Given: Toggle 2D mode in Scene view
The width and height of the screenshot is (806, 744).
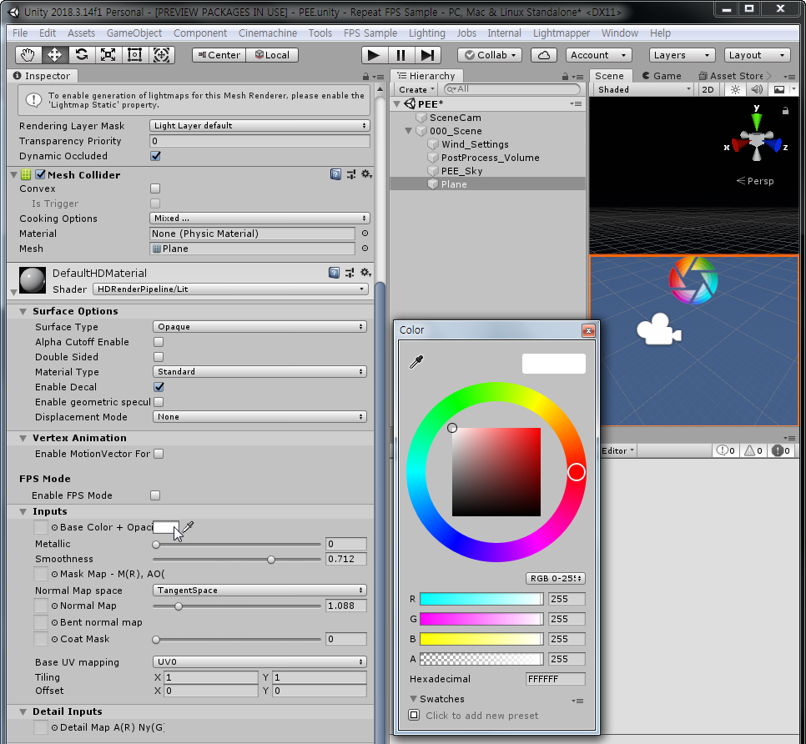Looking at the screenshot, I should pos(708,89).
